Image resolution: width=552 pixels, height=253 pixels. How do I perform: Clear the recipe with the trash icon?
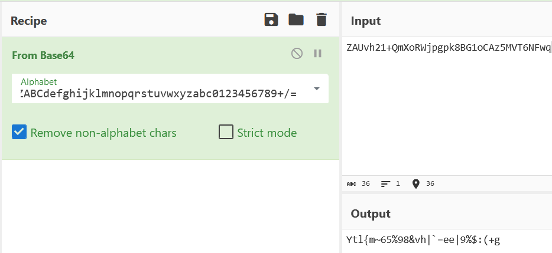[x=321, y=19]
